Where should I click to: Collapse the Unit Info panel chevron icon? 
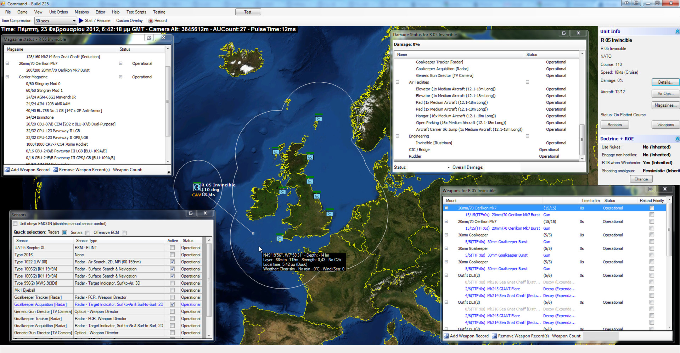[x=677, y=31]
